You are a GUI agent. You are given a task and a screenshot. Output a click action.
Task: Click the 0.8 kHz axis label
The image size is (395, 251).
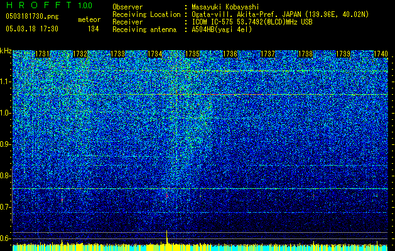5,176
